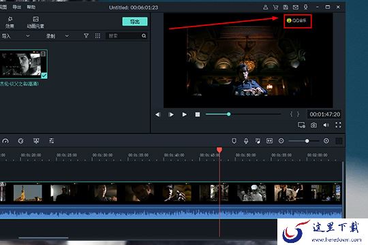This screenshot has width=368, height=245.
Task: Click the checkmark on the media thumbnail
Action: click(44, 76)
